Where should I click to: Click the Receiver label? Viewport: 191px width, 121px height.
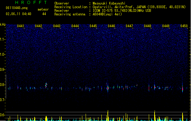pos(62,11)
